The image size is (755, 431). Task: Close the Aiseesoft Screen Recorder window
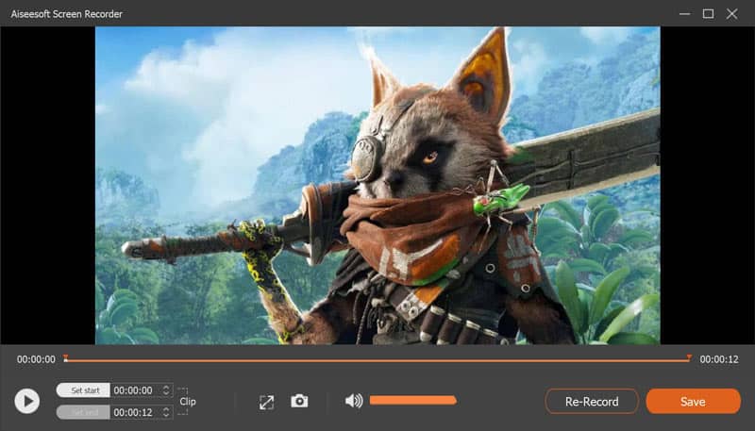tap(732, 14)
